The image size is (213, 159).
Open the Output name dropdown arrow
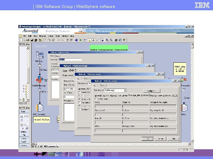125,90
